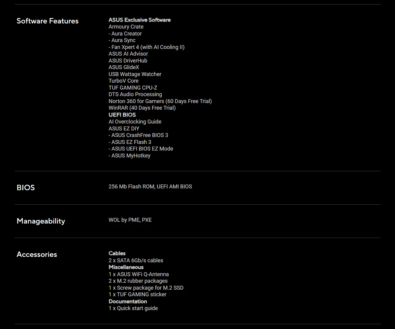This screenshot has height=329, width=395.
Task: Click the Manageability section heading
Action: coord(41,221)
